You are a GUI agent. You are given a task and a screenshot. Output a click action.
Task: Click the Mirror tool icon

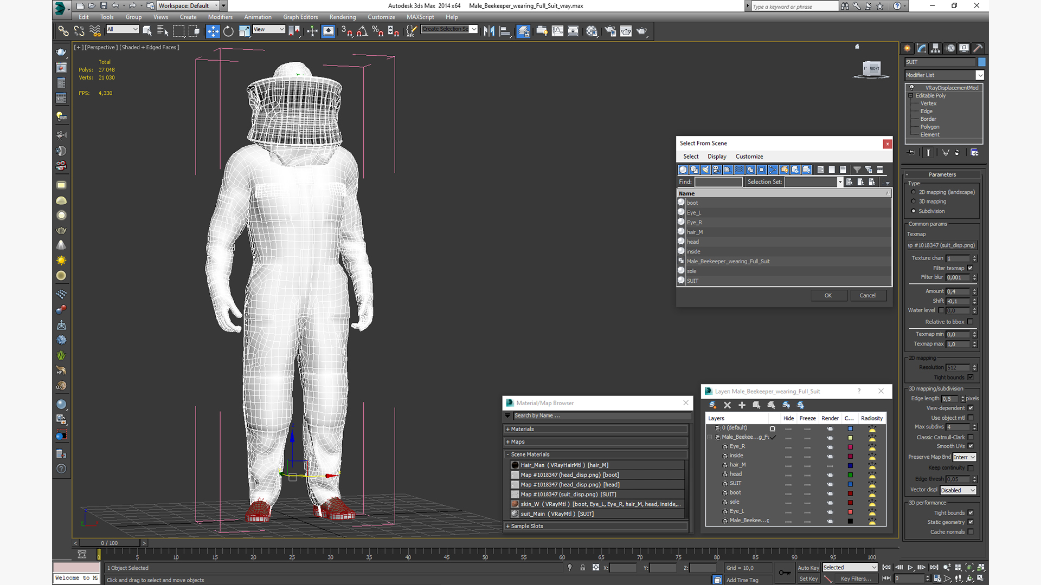click(489, 31)
